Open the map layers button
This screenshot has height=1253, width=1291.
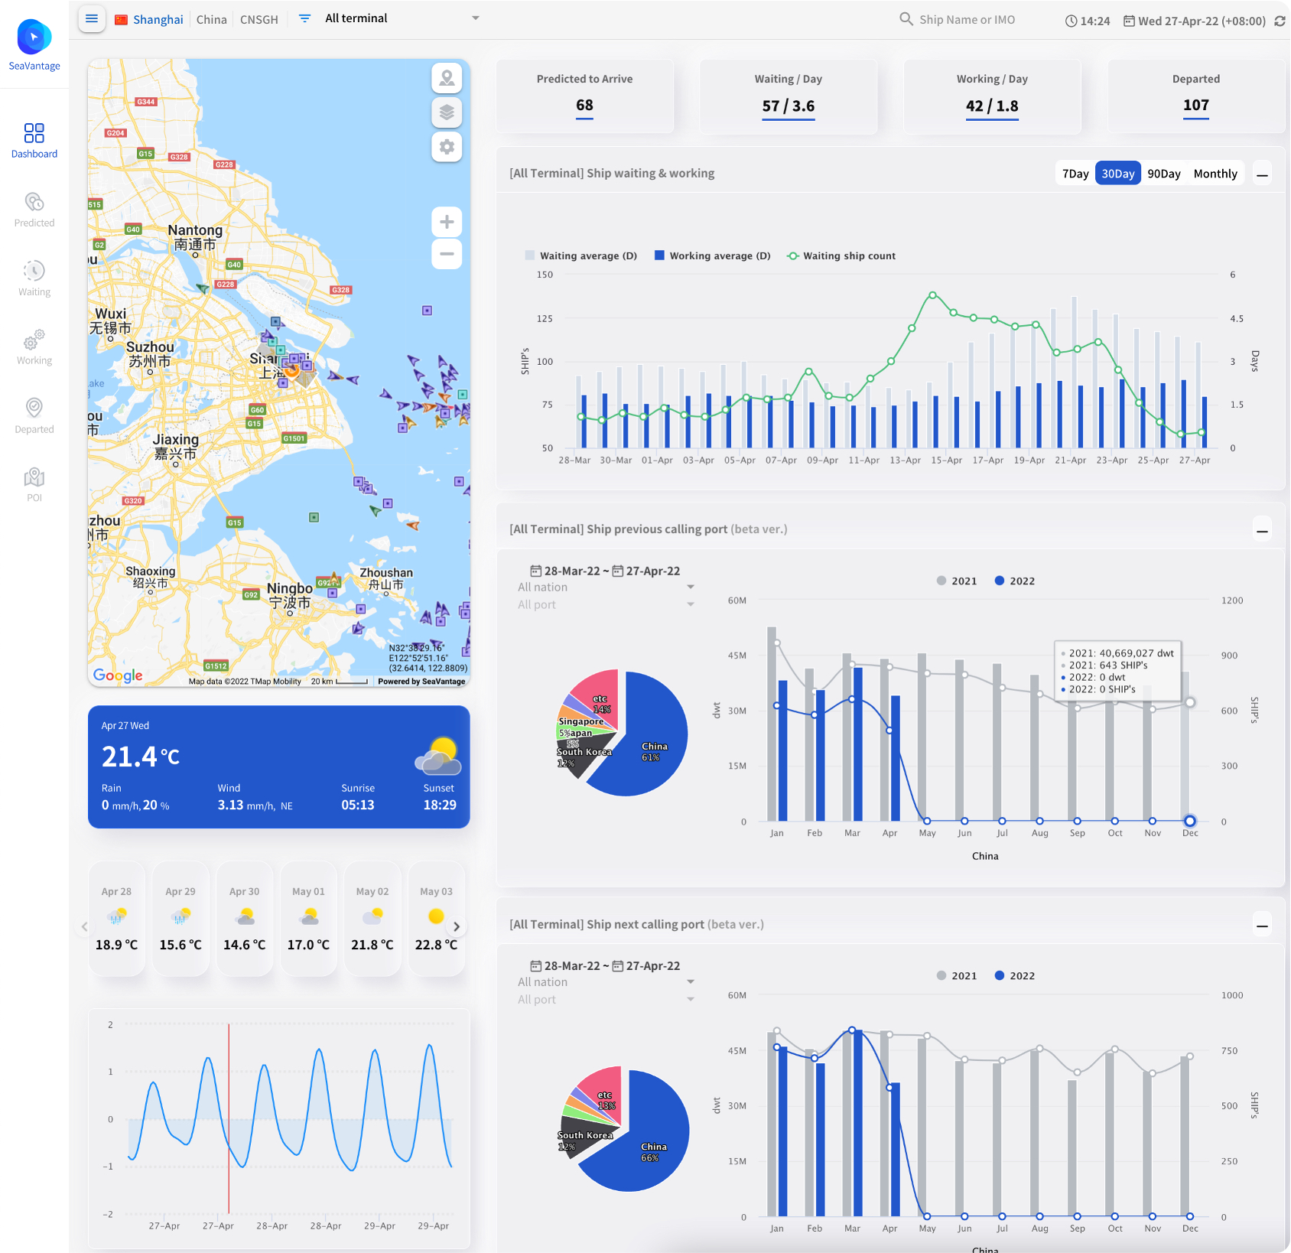[x=447, y=112]
